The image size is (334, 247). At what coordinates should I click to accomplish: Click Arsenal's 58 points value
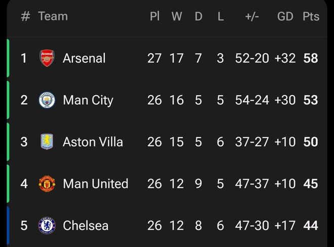pyautogui.click(x=311, y=58)
